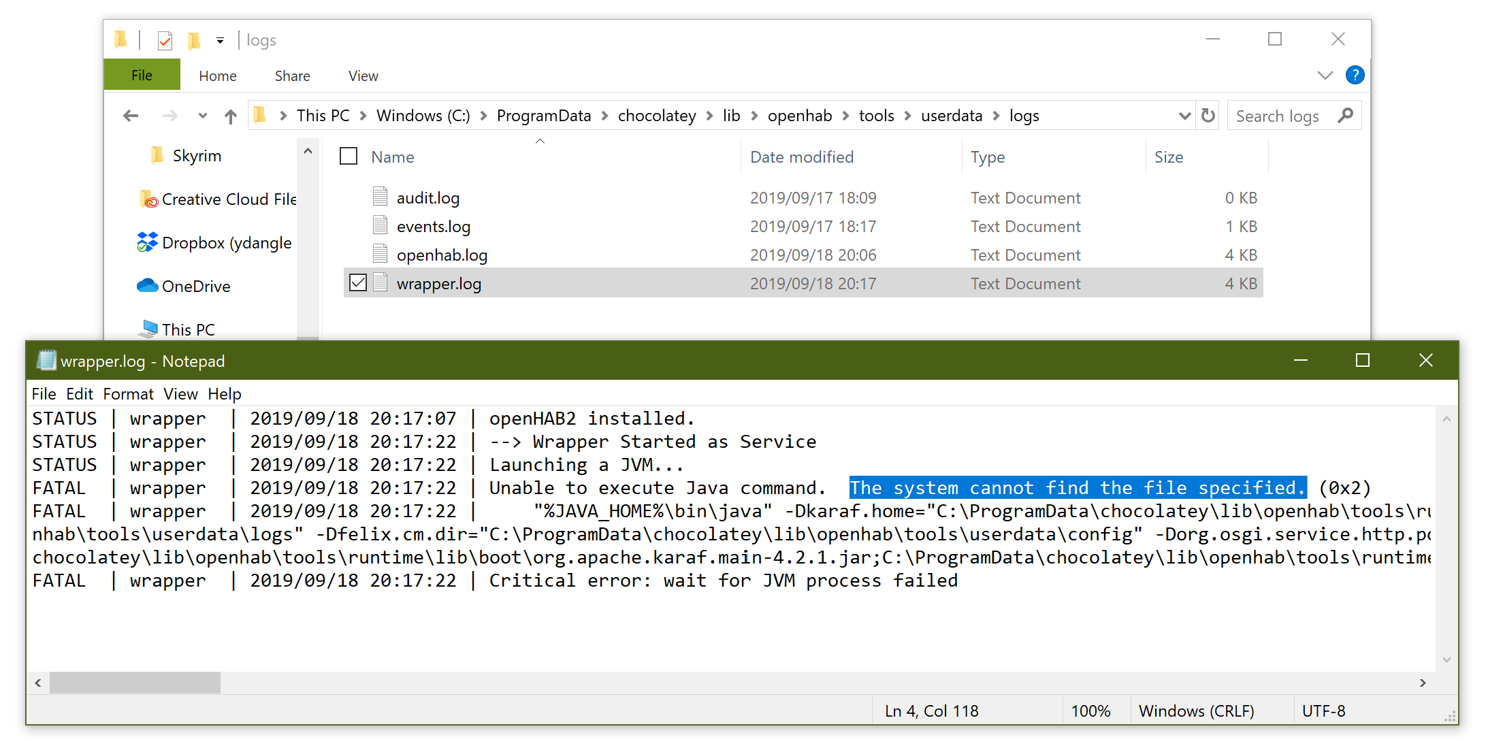Click the address bar folder icon

259,115
